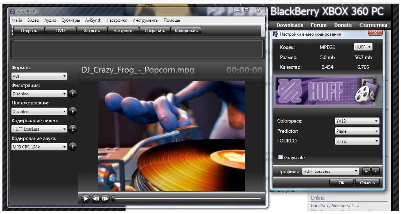Click the XviD4PSP title bar app icon

coord(13,11)
